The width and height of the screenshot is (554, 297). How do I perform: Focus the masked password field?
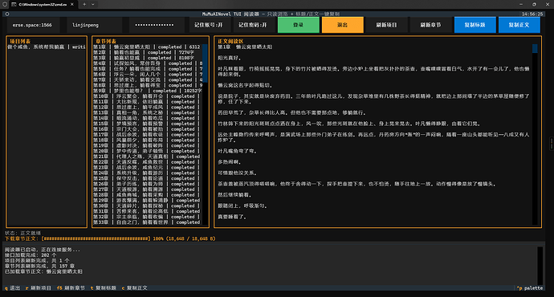point(157,25)
